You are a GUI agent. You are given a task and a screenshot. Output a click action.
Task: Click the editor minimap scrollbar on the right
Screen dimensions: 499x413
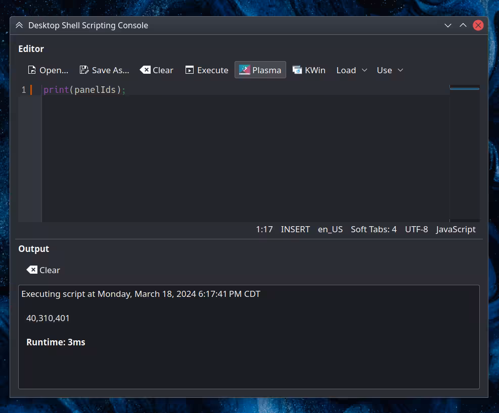coord(464,151)
